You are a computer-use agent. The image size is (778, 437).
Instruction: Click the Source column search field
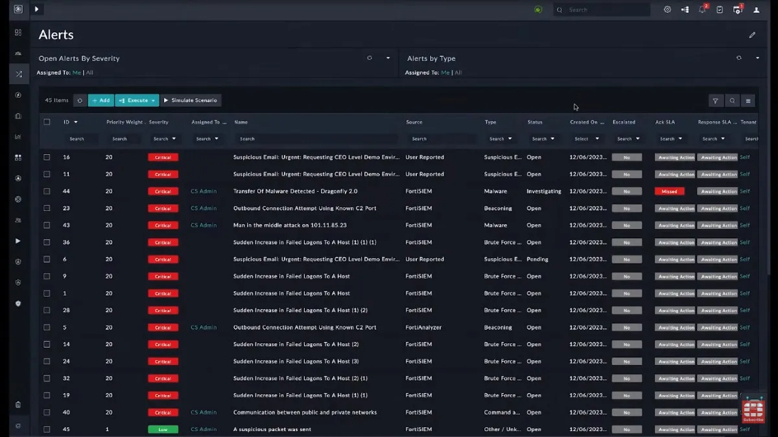pos(441,139)
